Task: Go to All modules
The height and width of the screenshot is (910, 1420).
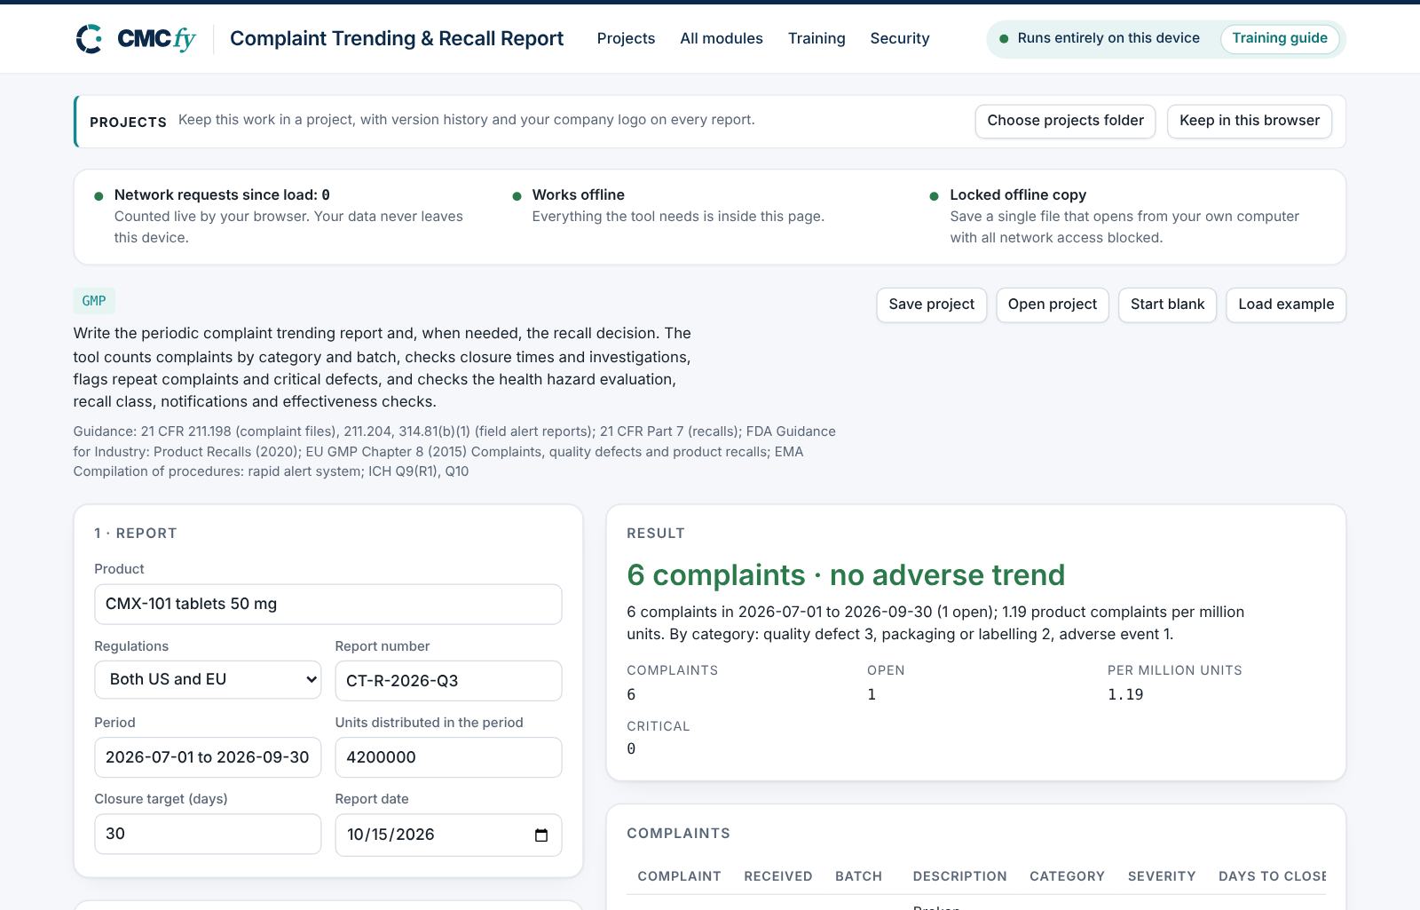Action: [722, 38]
